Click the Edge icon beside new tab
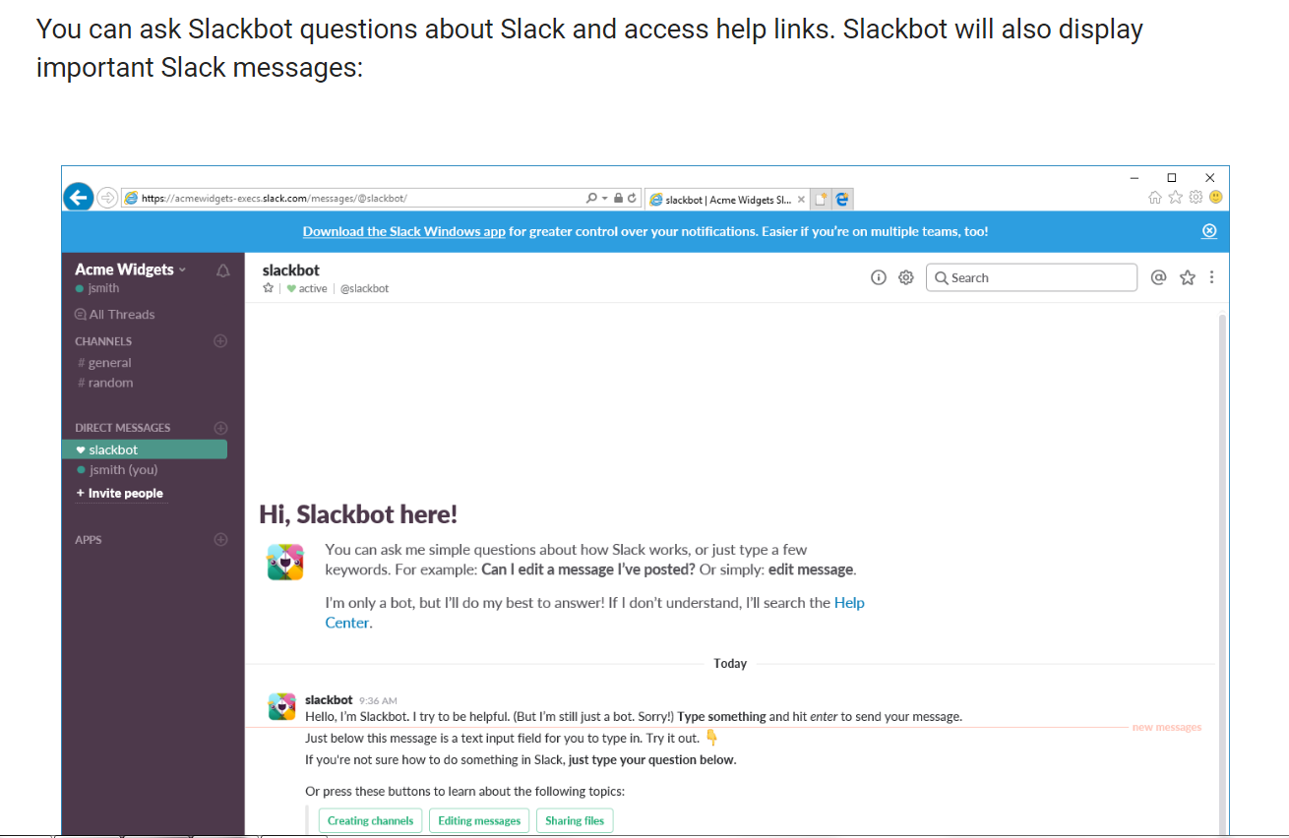This screenshot has width=1289, height=838. point(842,199)
